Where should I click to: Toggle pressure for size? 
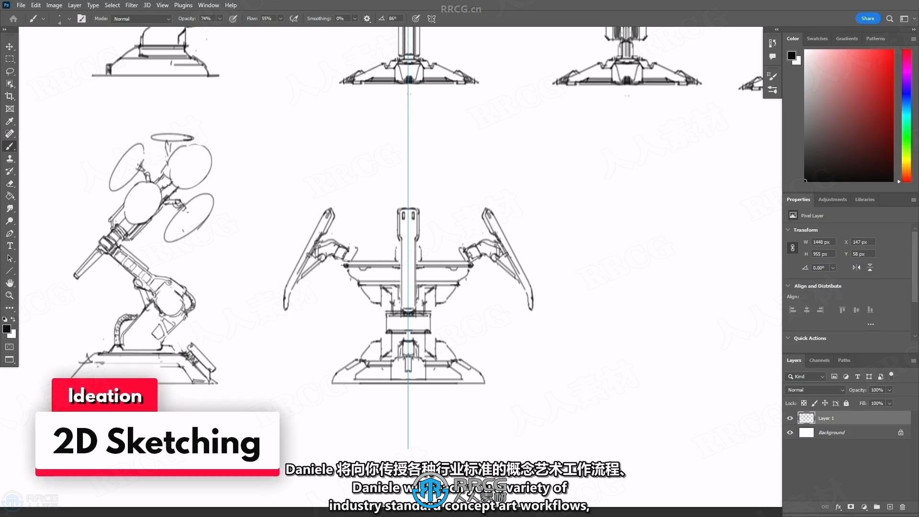click(416, 19)
